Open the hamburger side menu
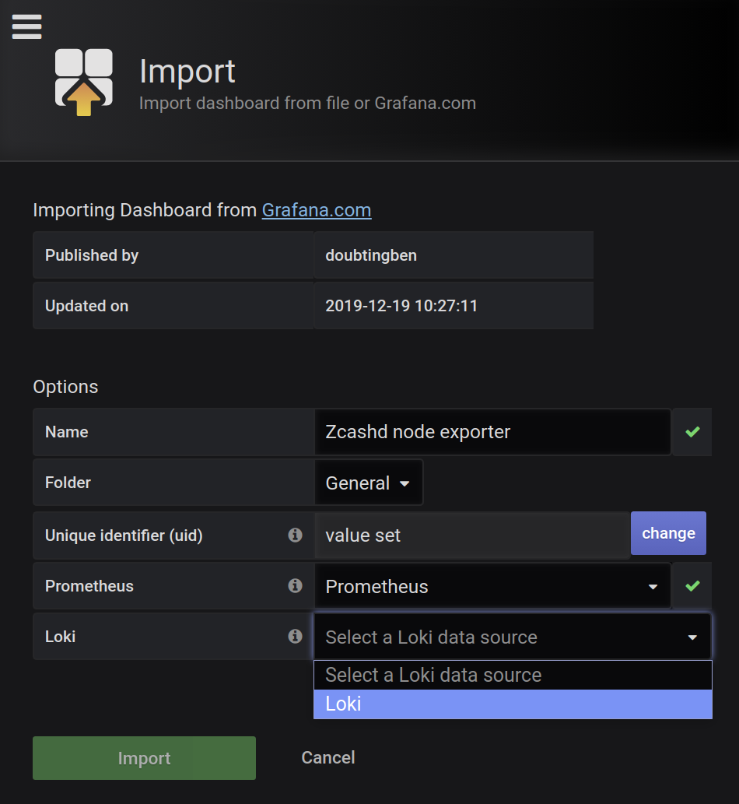Screen dimensions: 739x804 click(x=26, y=26)
